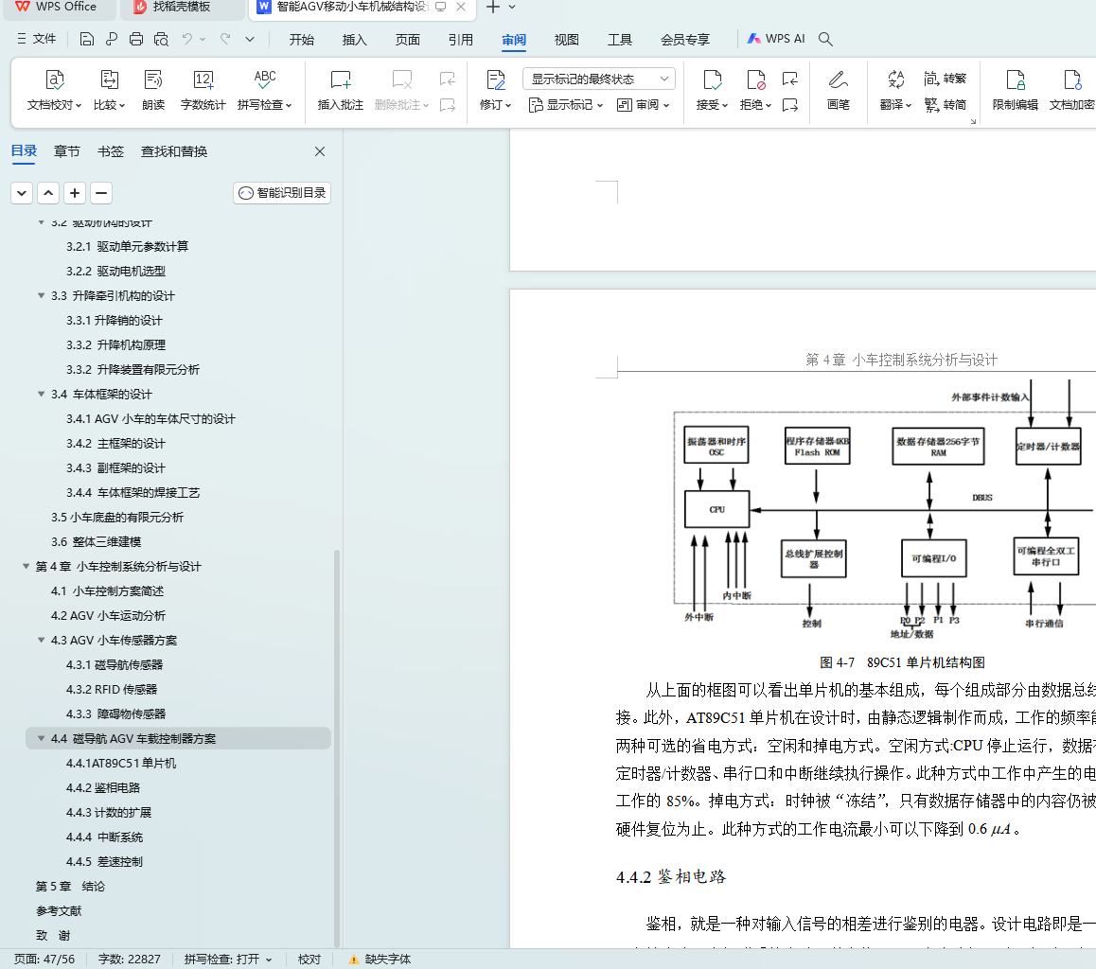1096x969 pixels.
Task: Click the outline pane vertical scrollbar
Action: click(337, 748)
